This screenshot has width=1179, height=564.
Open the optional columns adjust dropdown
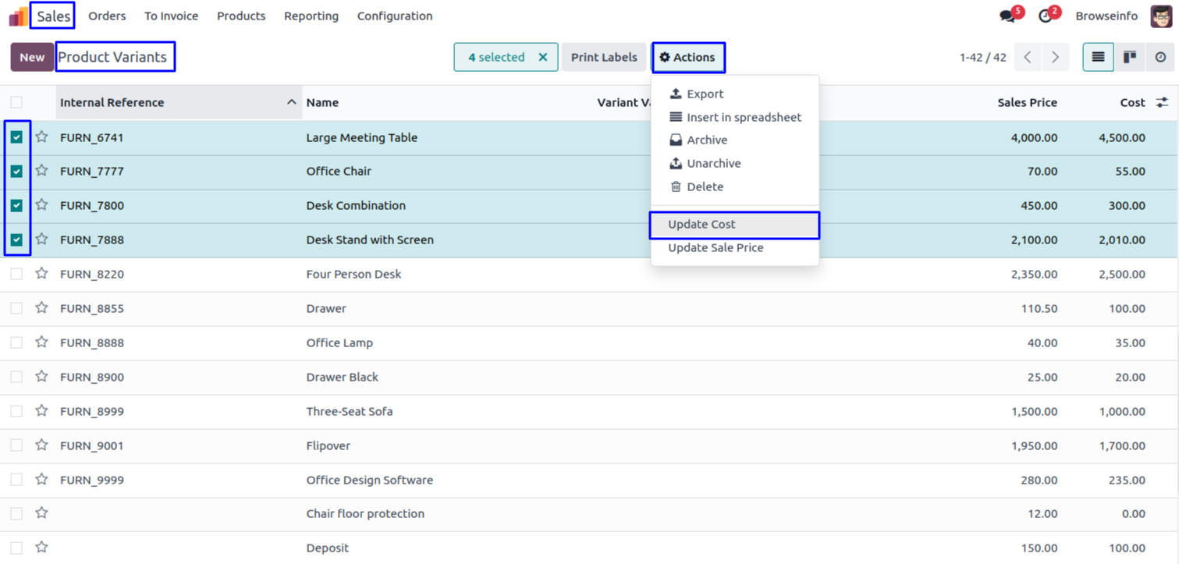coord(1162,102)
